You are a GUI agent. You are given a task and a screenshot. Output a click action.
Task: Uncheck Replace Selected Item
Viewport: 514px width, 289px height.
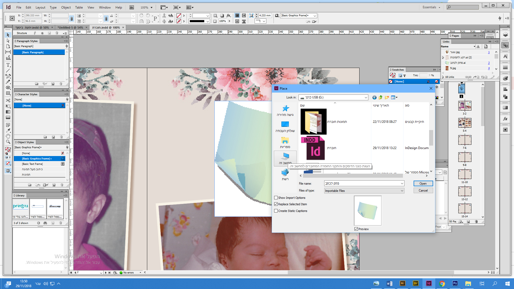[x=276, y=204]
